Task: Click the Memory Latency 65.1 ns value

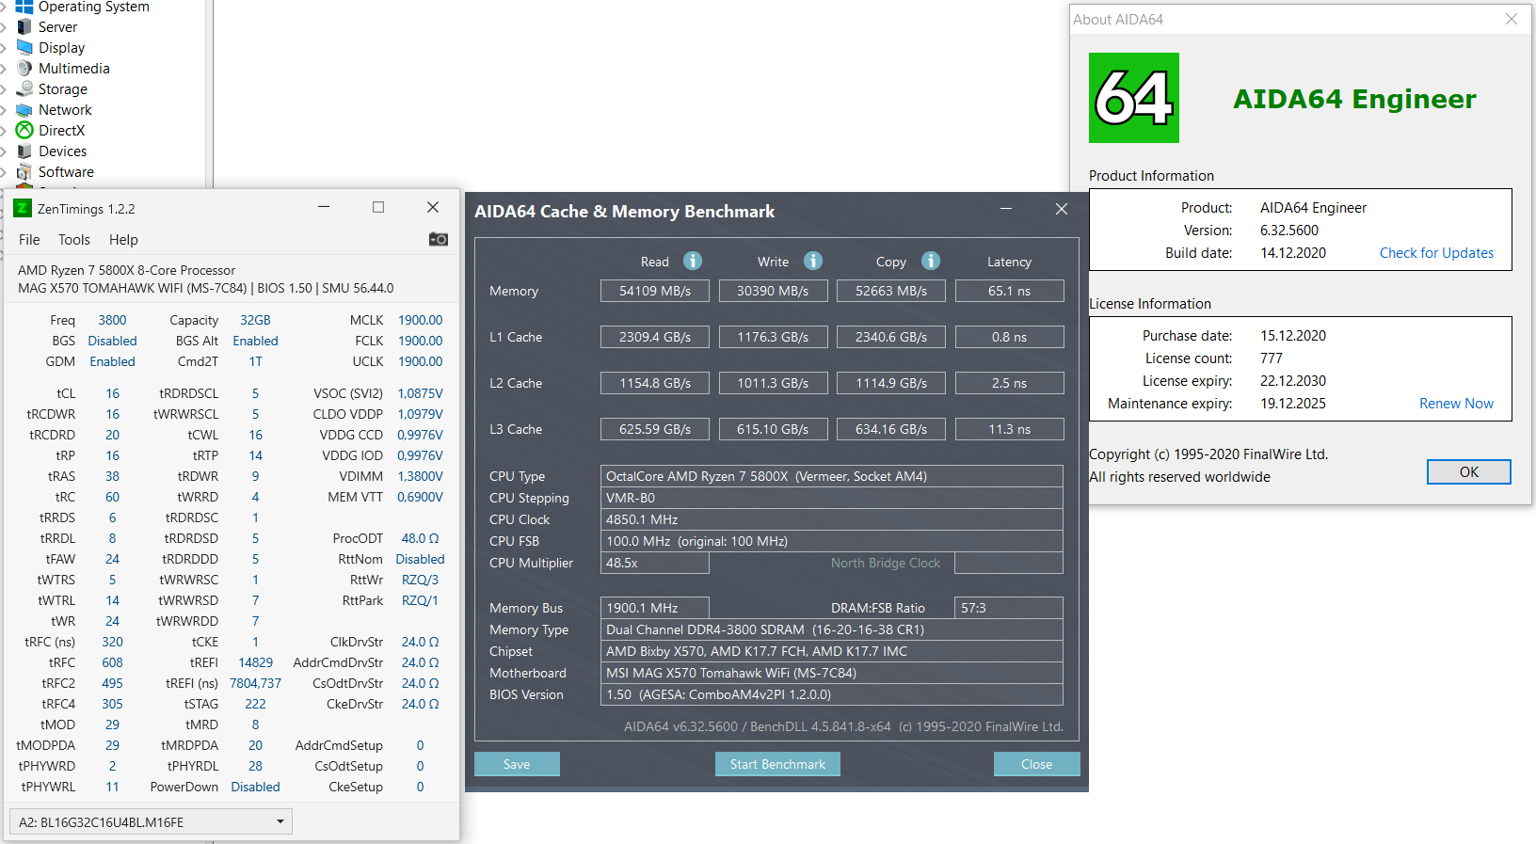Action: point(1009,291)
